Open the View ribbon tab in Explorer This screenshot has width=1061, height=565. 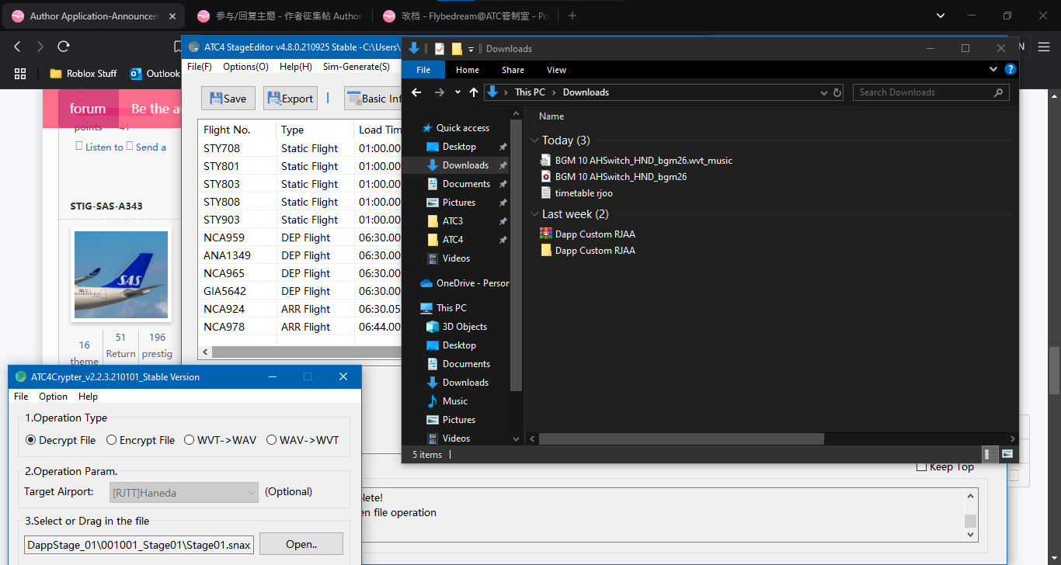pos(556,70)
